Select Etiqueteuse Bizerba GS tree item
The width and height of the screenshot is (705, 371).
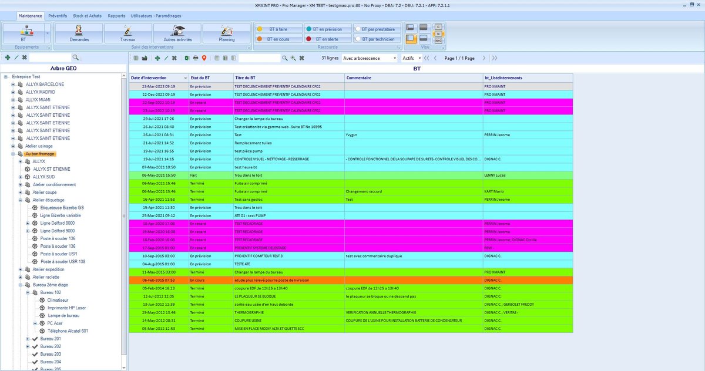click(x=62, y=207)
